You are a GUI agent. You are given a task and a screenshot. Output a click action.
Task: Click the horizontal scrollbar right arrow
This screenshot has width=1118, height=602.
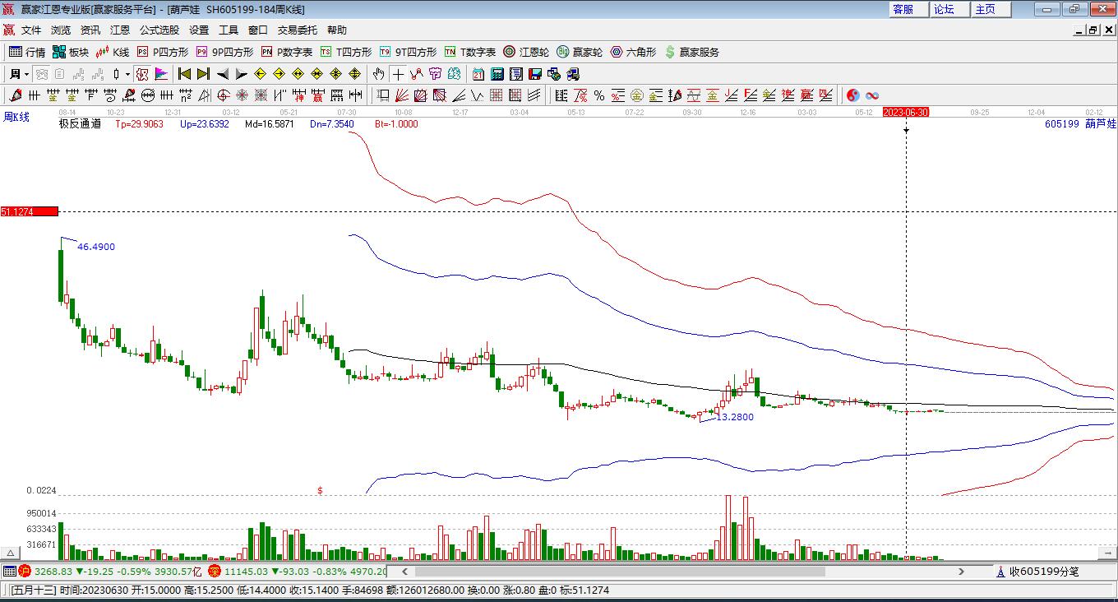pyautogui.click(x=961, y=571)
